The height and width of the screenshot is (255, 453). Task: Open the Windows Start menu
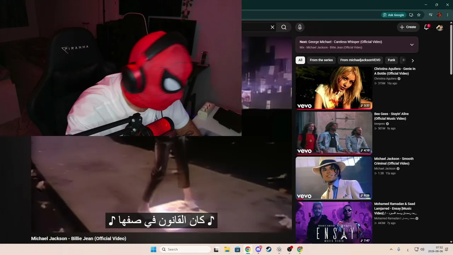pyautogui.click(x=153, y=249)
